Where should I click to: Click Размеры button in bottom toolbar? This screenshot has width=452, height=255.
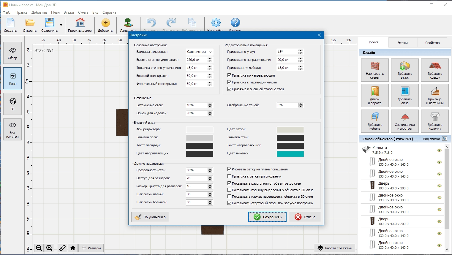(x=91, y=248)
